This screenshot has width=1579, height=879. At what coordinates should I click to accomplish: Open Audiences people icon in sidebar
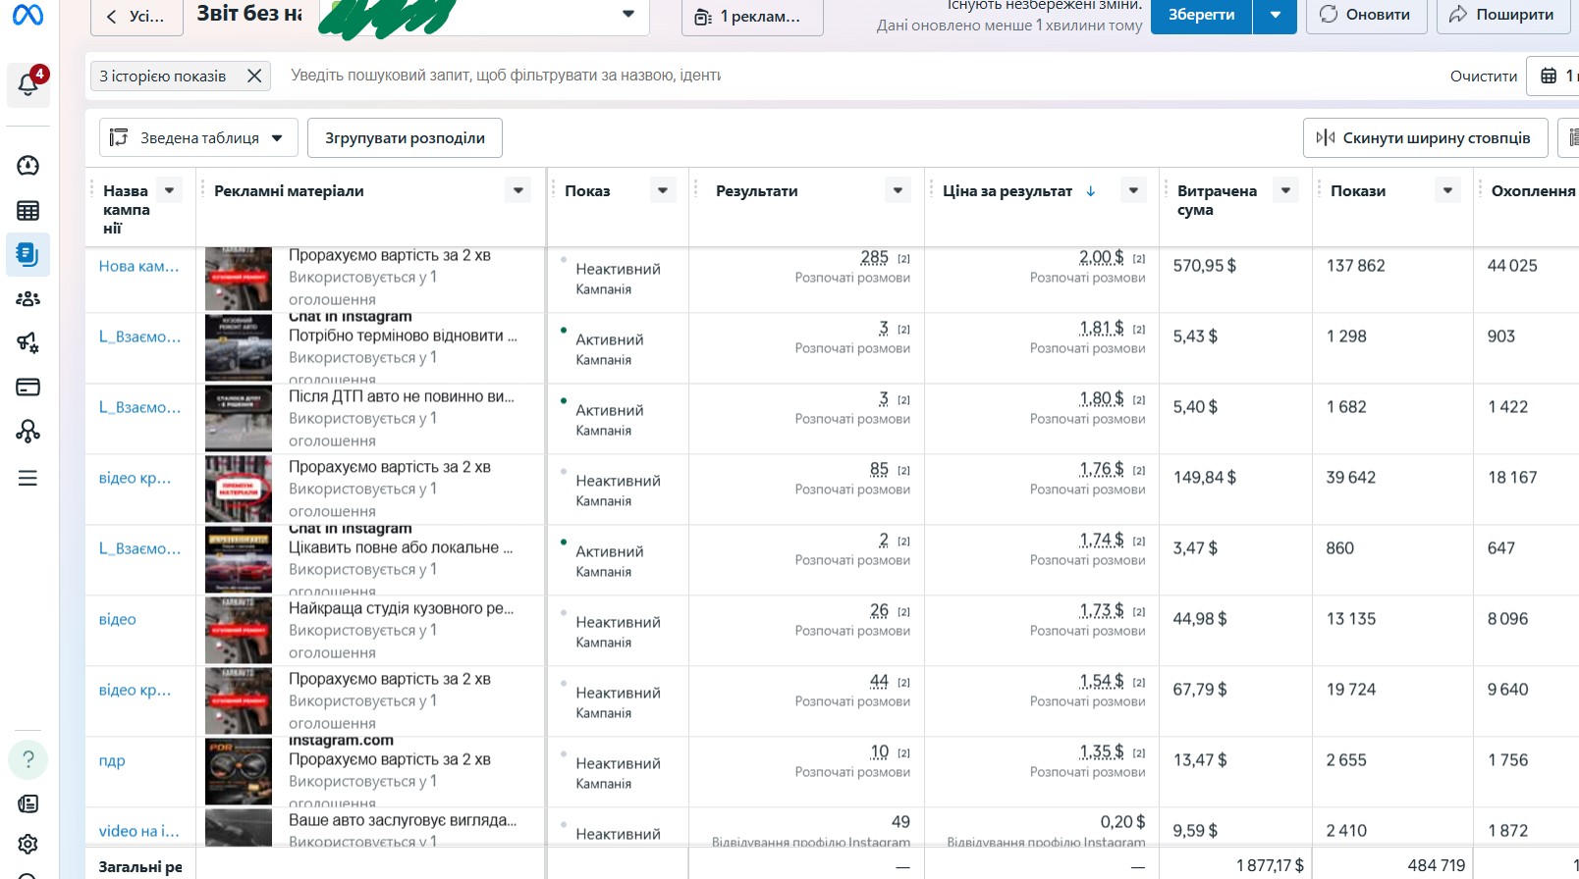click(x=28, y=298)
